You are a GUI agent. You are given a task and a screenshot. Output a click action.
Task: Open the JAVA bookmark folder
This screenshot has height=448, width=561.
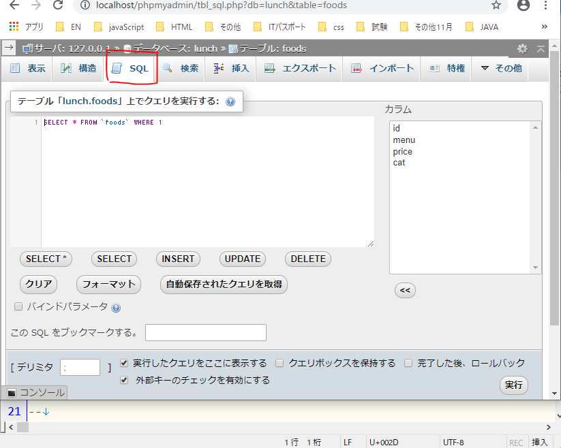pos(483,27)
